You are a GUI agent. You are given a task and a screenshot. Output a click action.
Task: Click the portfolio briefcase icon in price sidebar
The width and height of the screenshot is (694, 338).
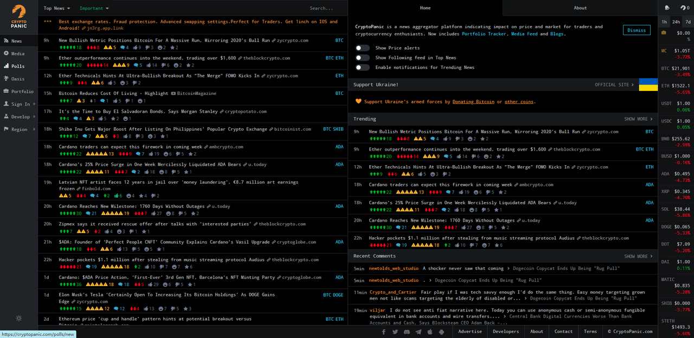point(664,32)
